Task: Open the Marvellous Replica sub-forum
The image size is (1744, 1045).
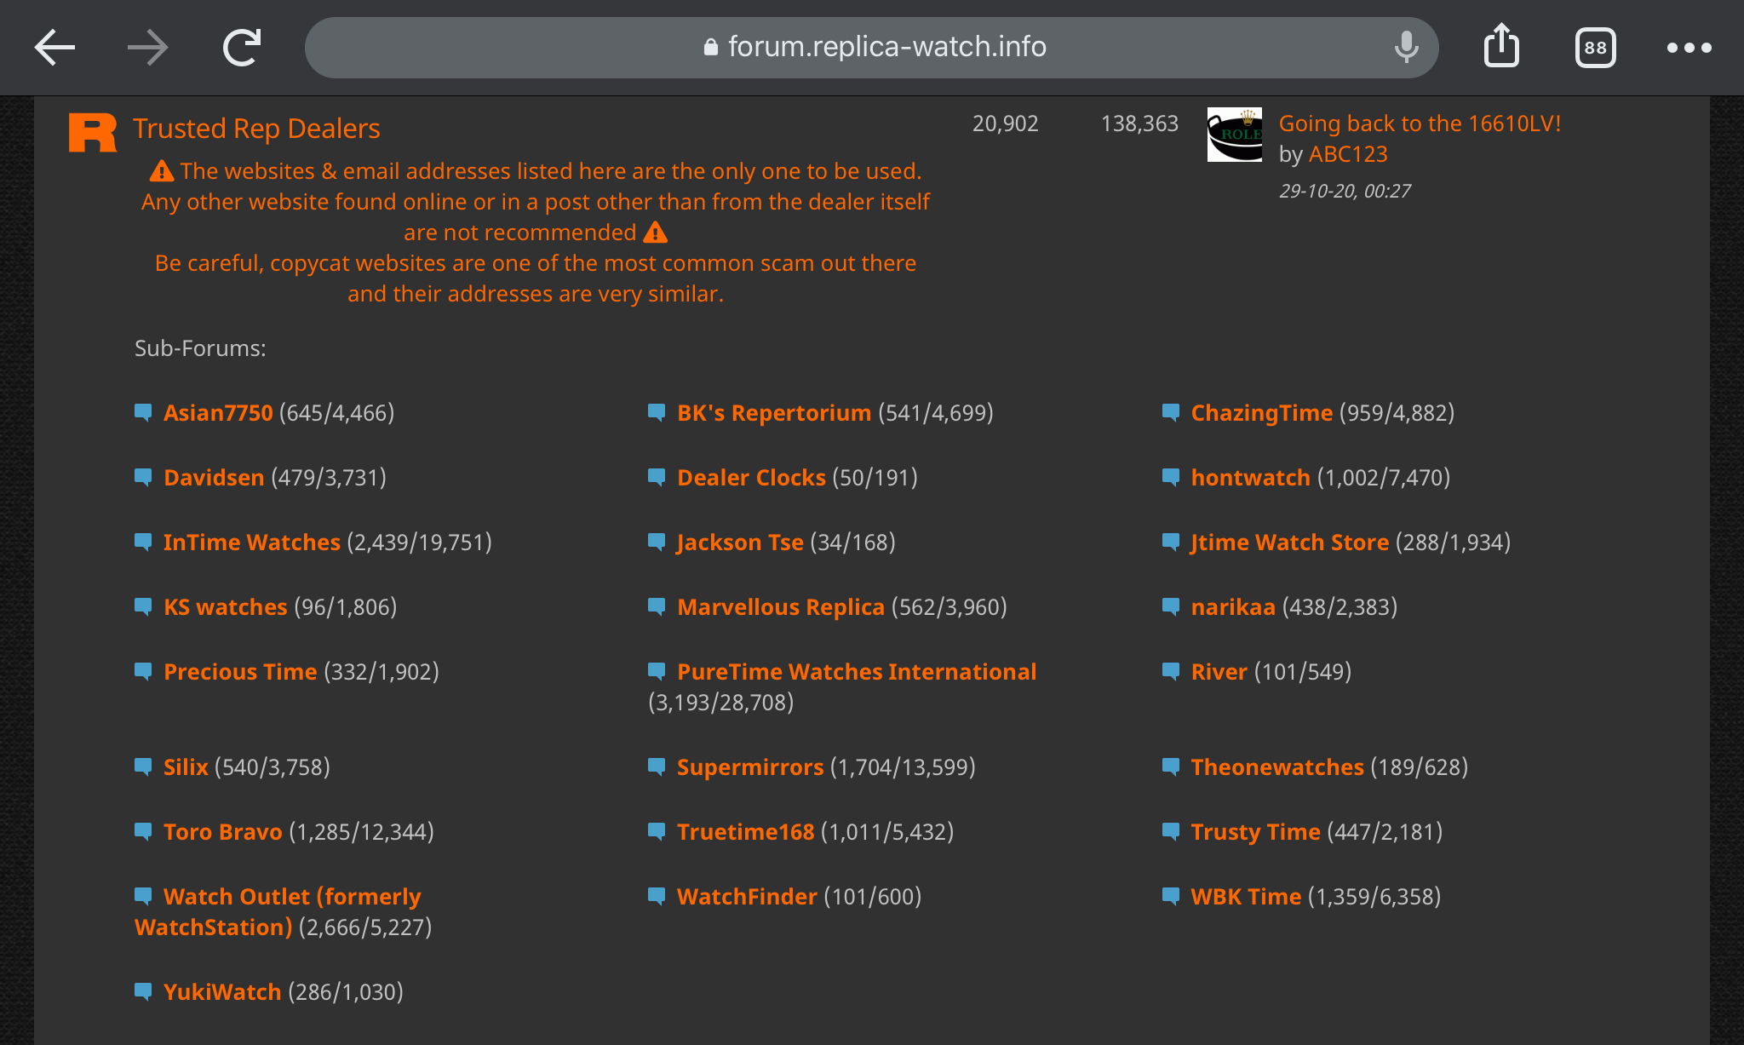Action: [781, 606]
